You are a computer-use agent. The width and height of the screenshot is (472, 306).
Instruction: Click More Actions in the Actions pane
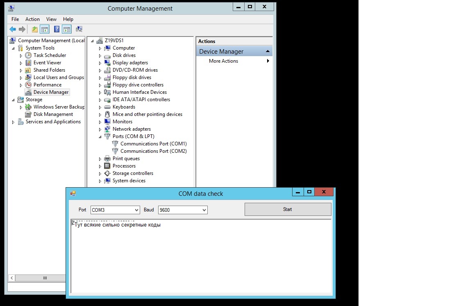point(223,61)
